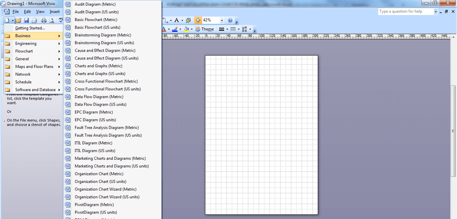457x219 pixels.
Task: Click the Line Weight icon
Action: coord(221,29)
